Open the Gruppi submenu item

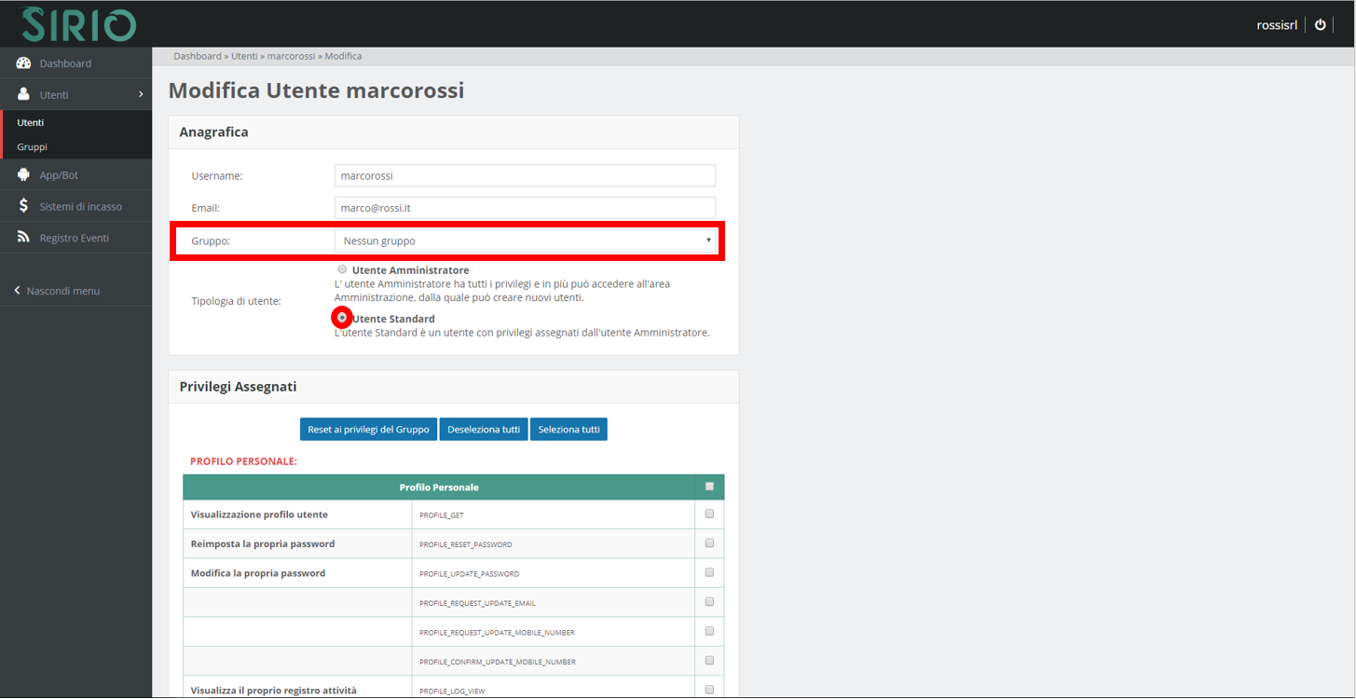(x=32, y=147)
